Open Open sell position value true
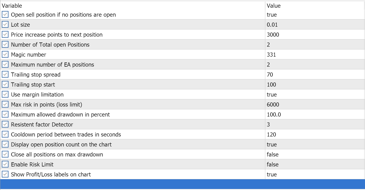Image resolution: width=365 pixels, height=190 pixels. [x=272, y=15]
